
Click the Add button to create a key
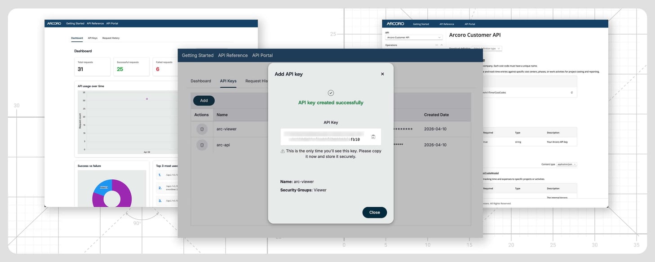204,100
